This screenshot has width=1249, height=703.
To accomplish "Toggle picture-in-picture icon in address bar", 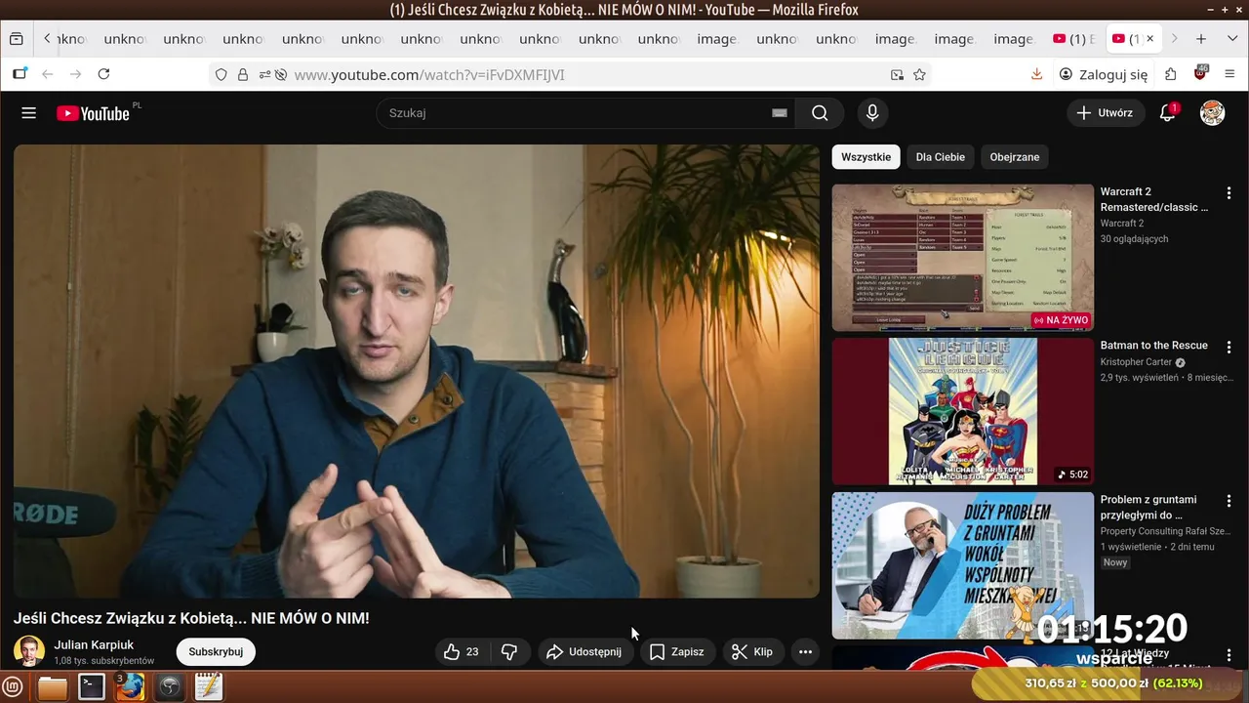I will (897, 74).
